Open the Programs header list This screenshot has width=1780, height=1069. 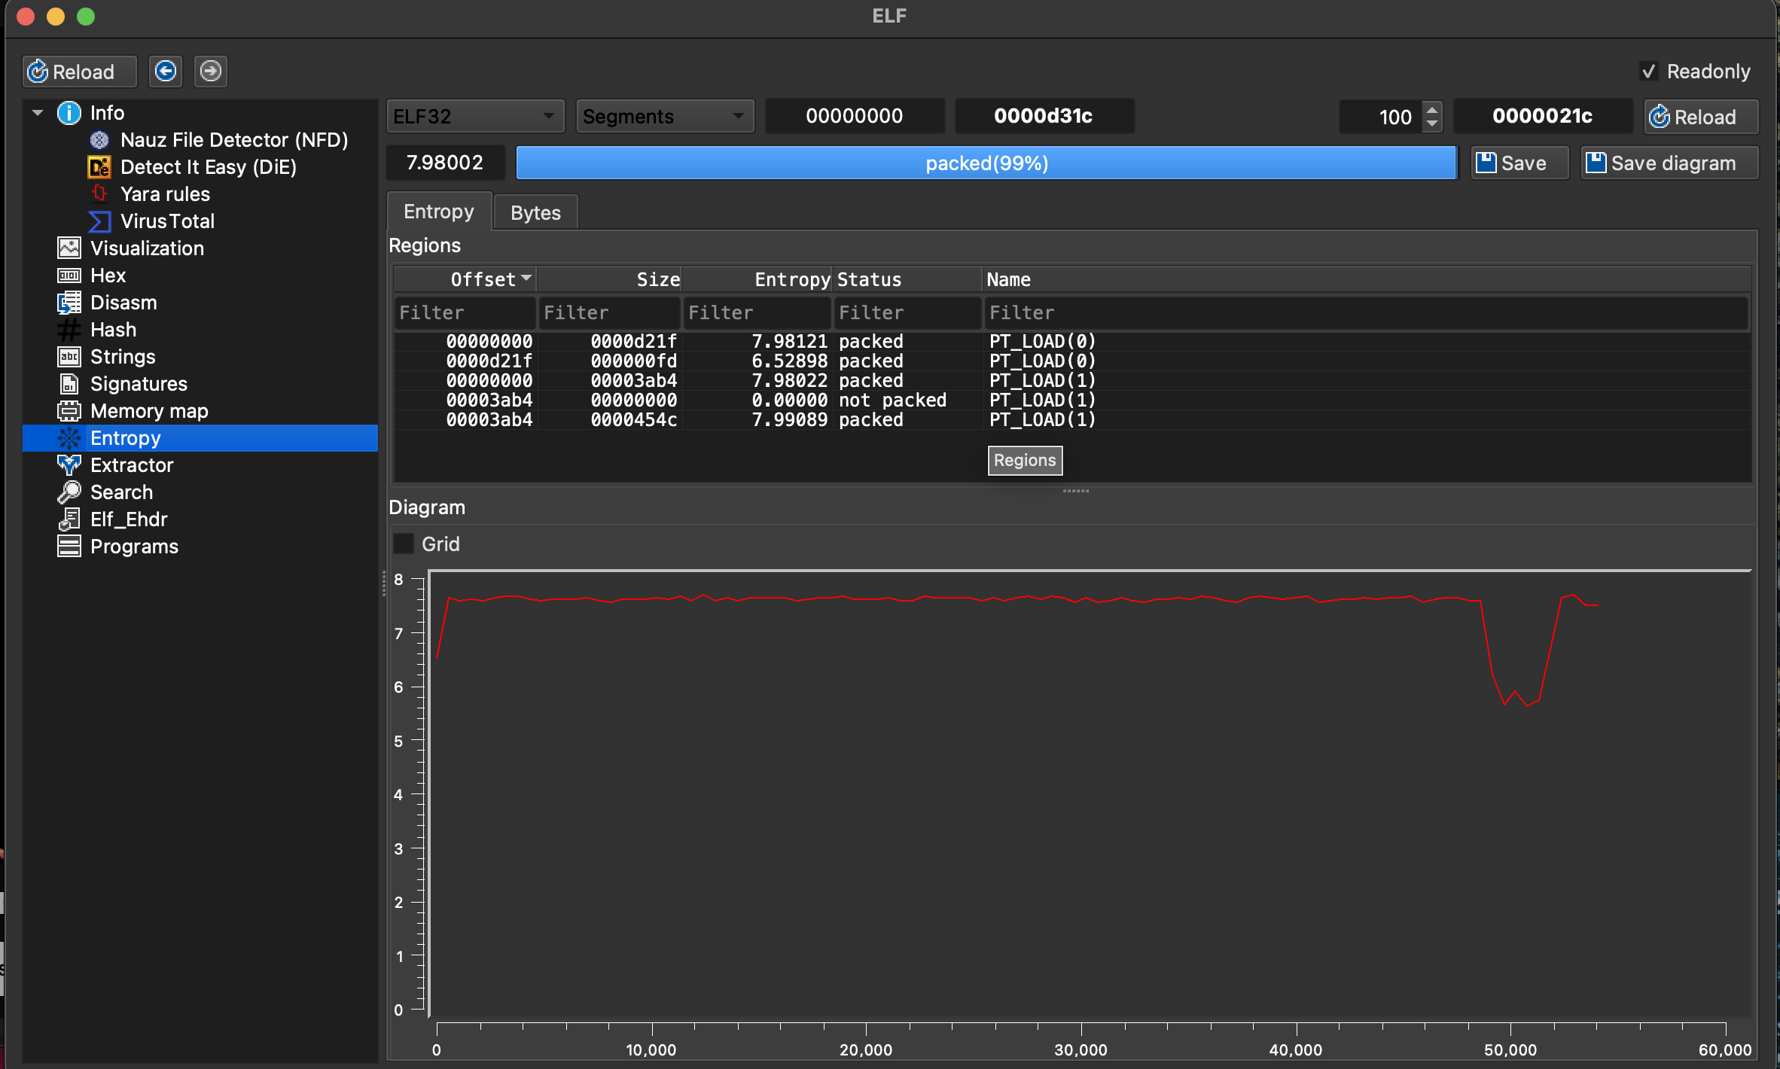pyautogui.click(x=134, y=547)
